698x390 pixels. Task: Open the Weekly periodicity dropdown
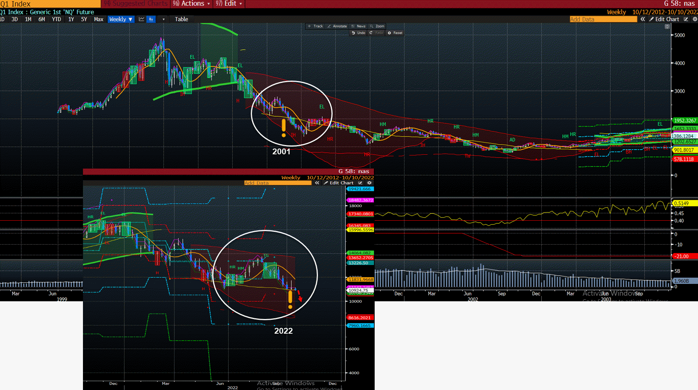coord(121,19)
